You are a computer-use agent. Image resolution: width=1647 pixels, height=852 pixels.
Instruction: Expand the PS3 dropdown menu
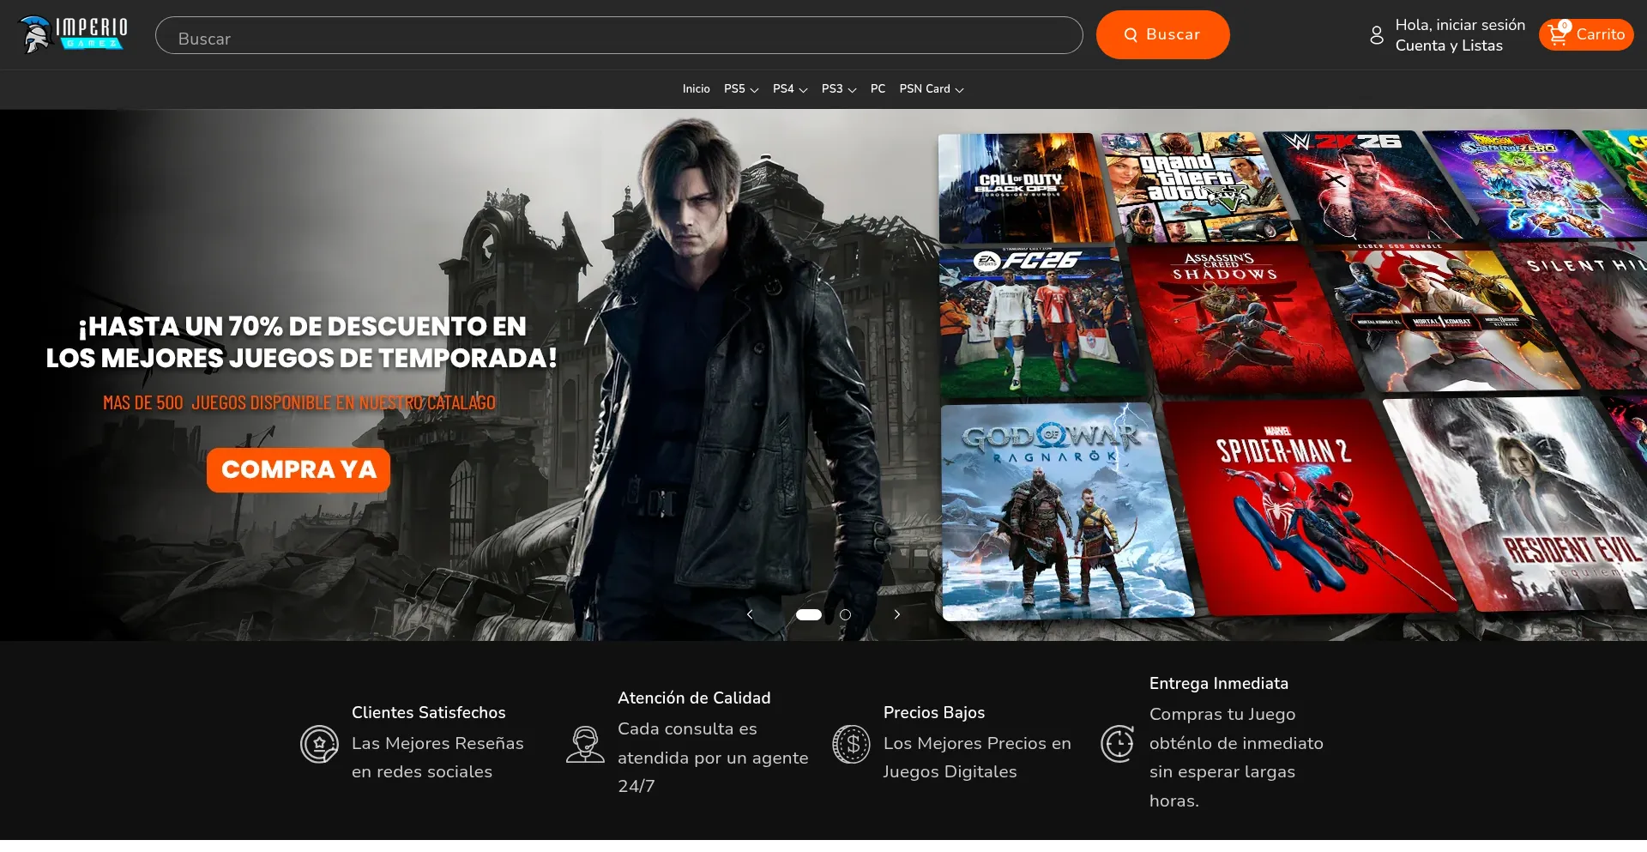[839, 89]
